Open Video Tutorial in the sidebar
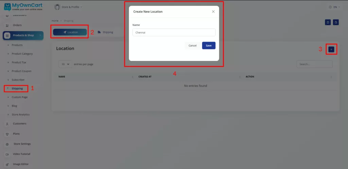 tap(21, 154)
